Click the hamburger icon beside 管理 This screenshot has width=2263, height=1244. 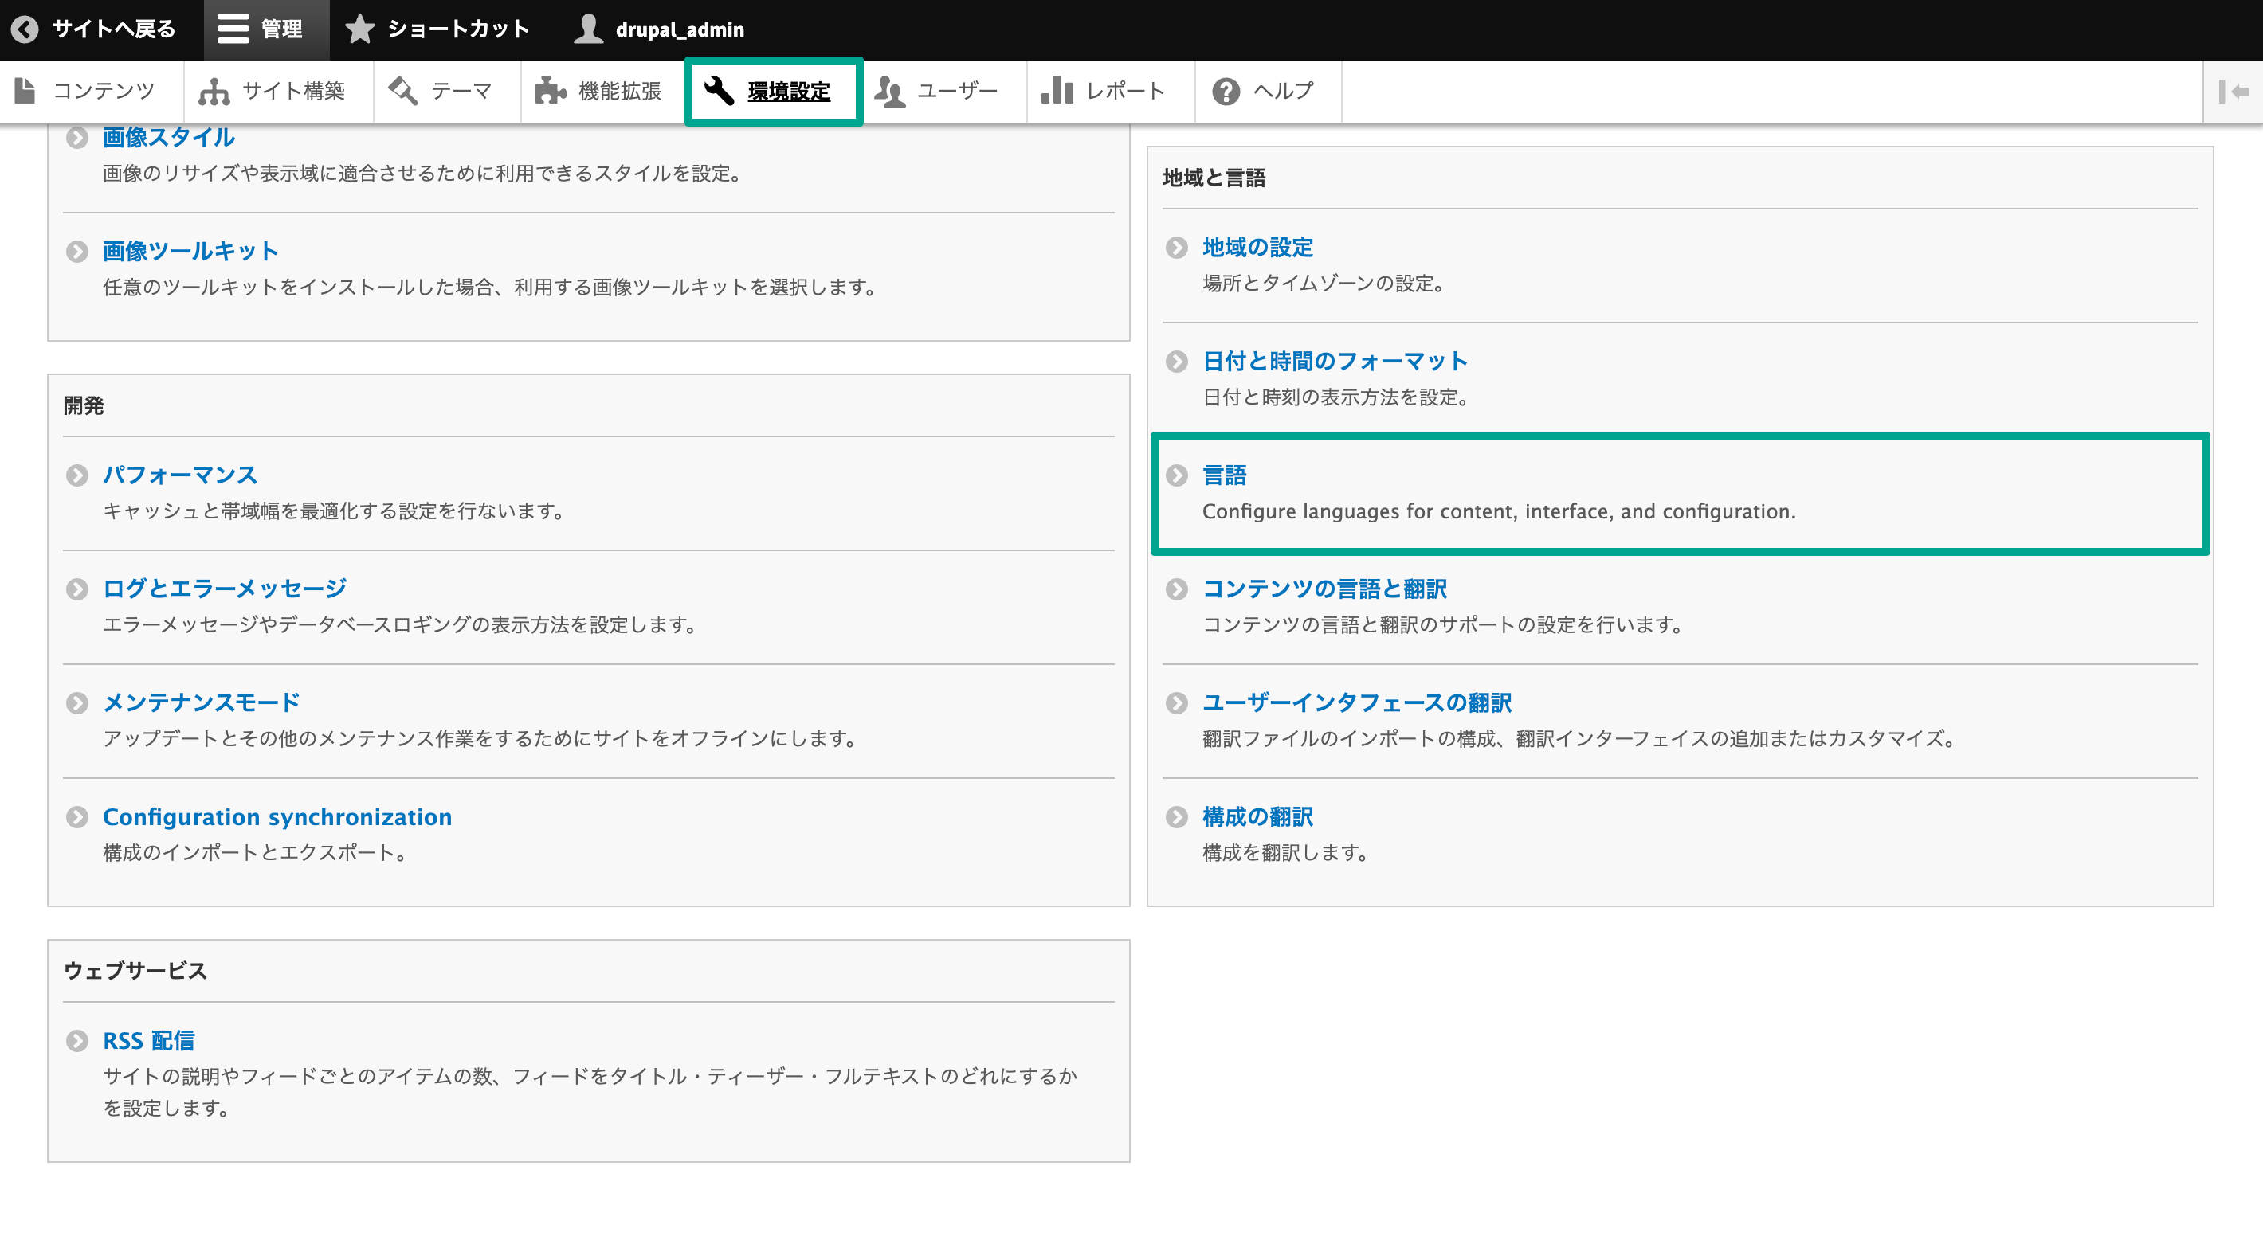[233, 29]
